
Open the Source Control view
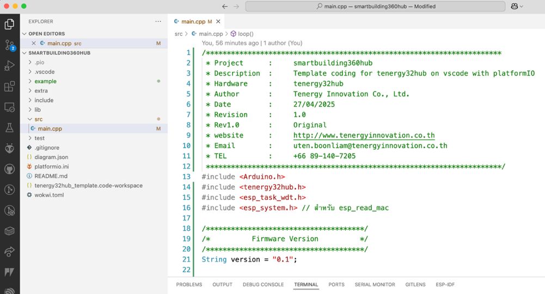[10, 45]
